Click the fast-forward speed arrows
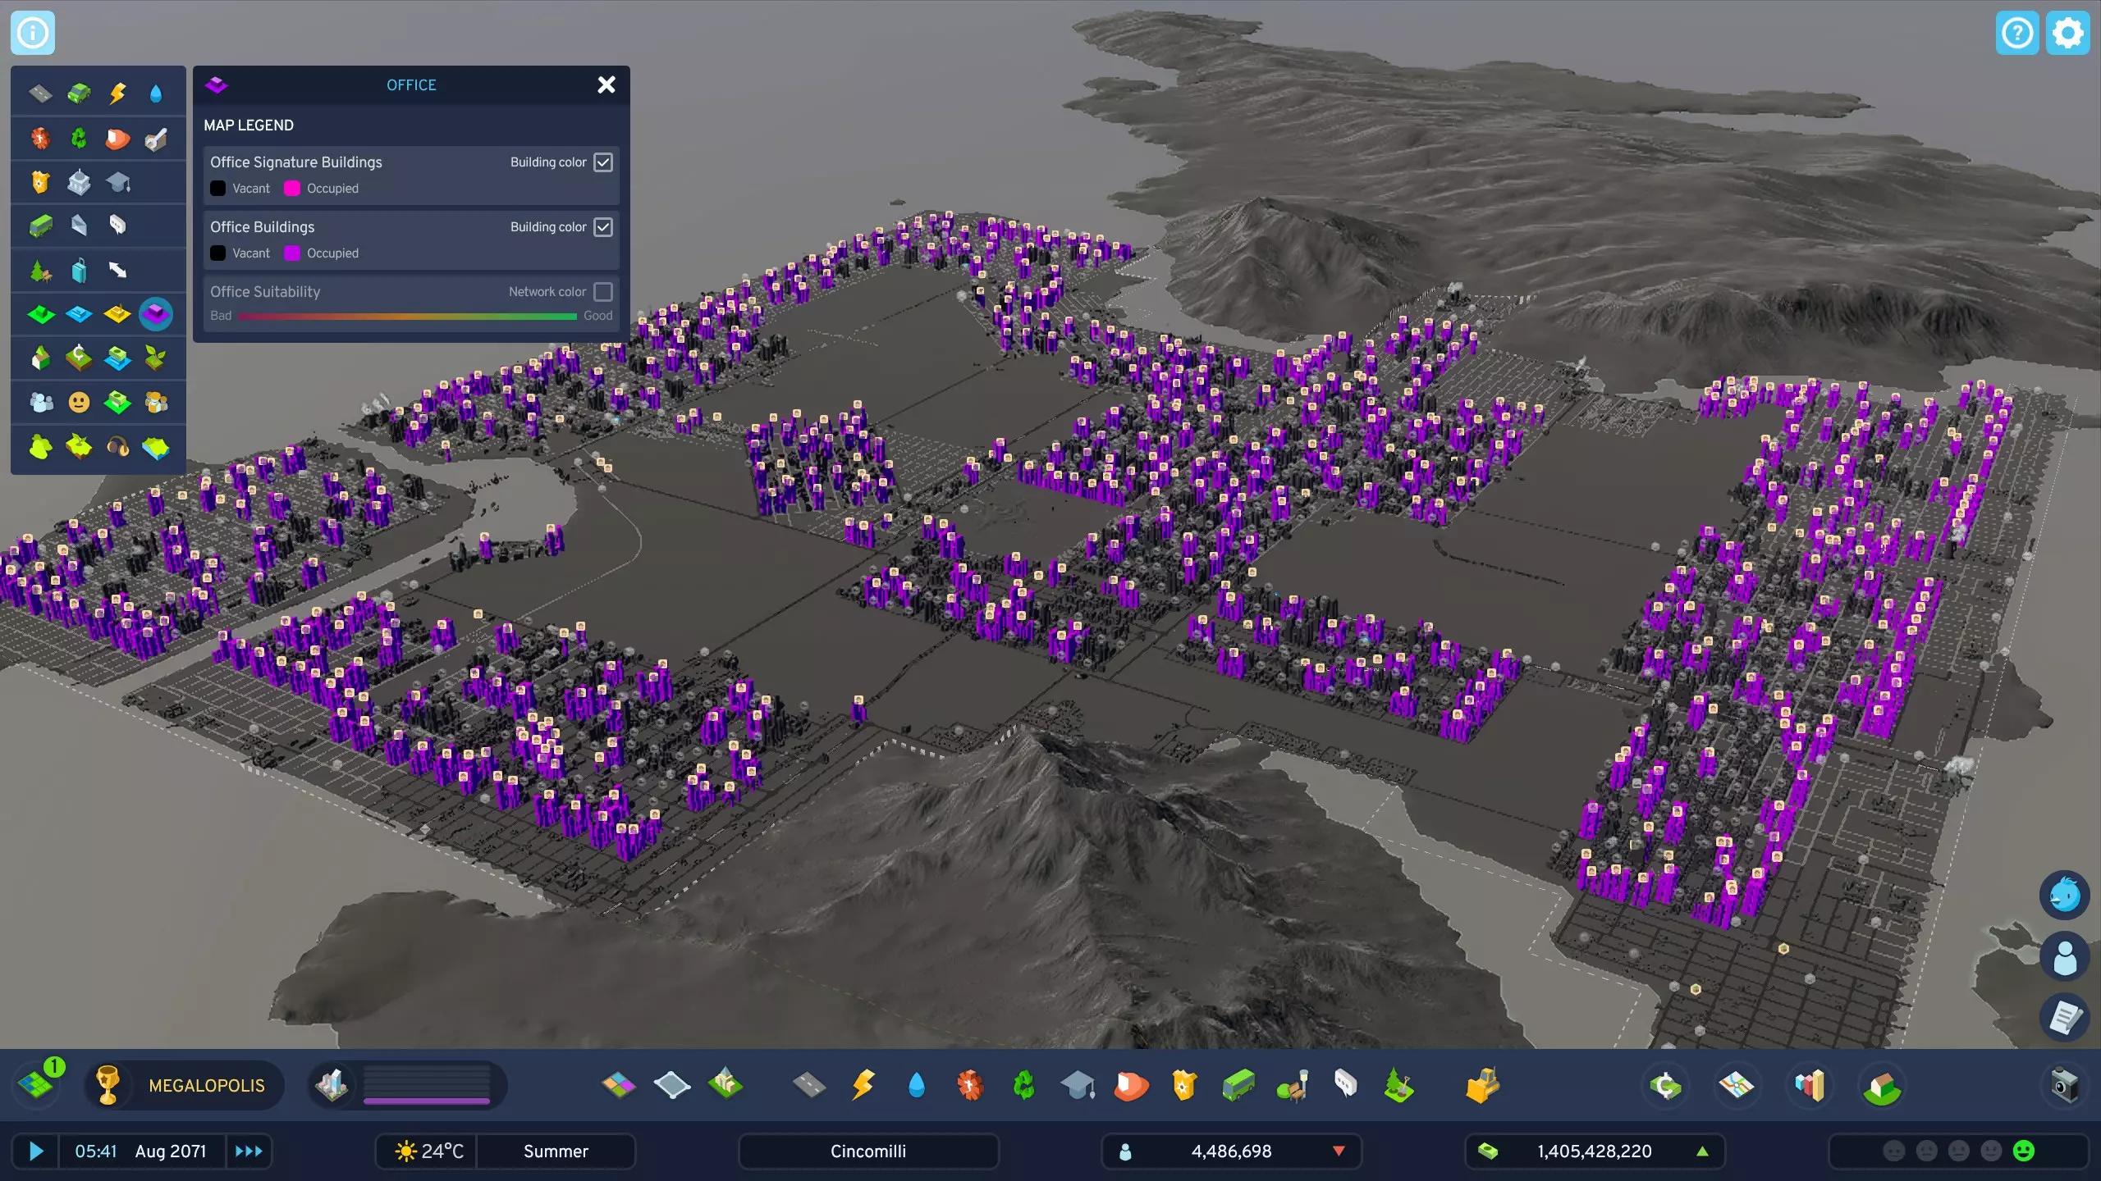This screenshot has height=1181, width=2101. click(249, 1151)
